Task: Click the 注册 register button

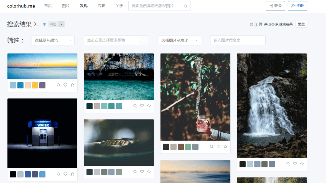Action: (x=298, y=6)
